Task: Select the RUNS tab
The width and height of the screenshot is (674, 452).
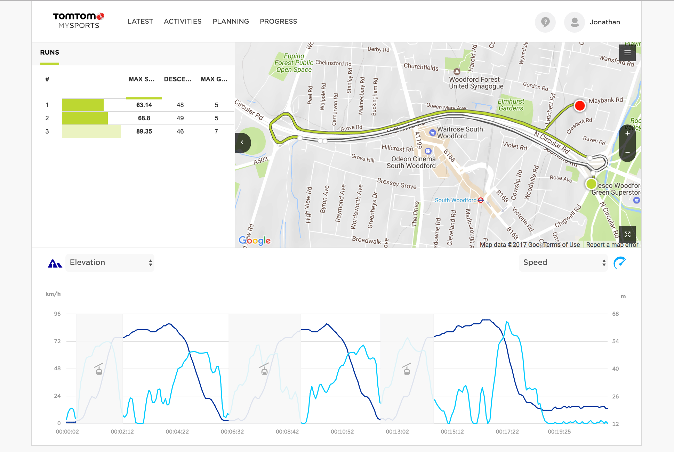Action: [x=50, y=53]
